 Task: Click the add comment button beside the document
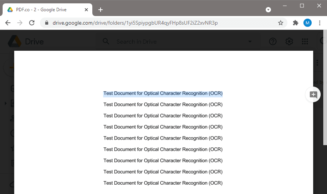tap(313, 95)
